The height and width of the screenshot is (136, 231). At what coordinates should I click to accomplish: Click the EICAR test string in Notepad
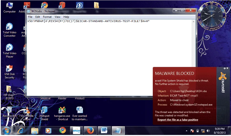tap(88, 21)
